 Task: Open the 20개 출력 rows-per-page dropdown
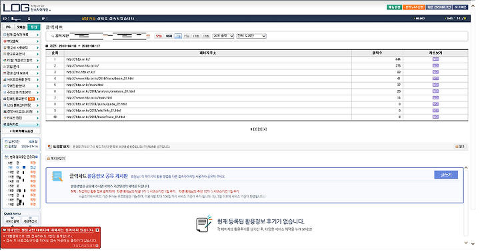tap(223, 36)
